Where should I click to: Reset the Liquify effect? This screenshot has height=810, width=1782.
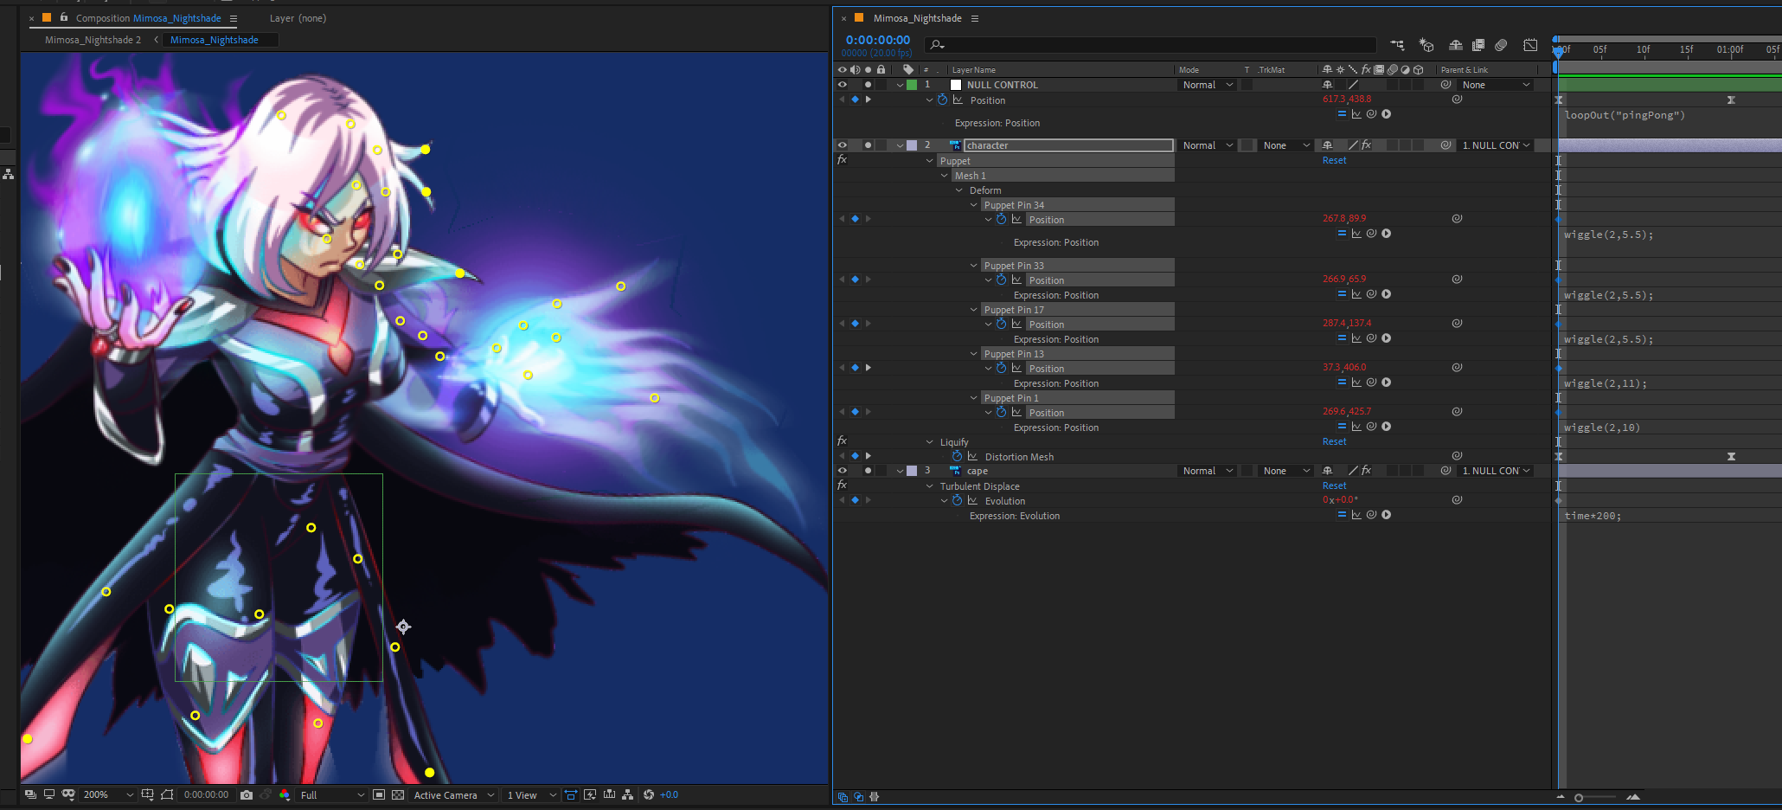click(x=1334, y=441)
